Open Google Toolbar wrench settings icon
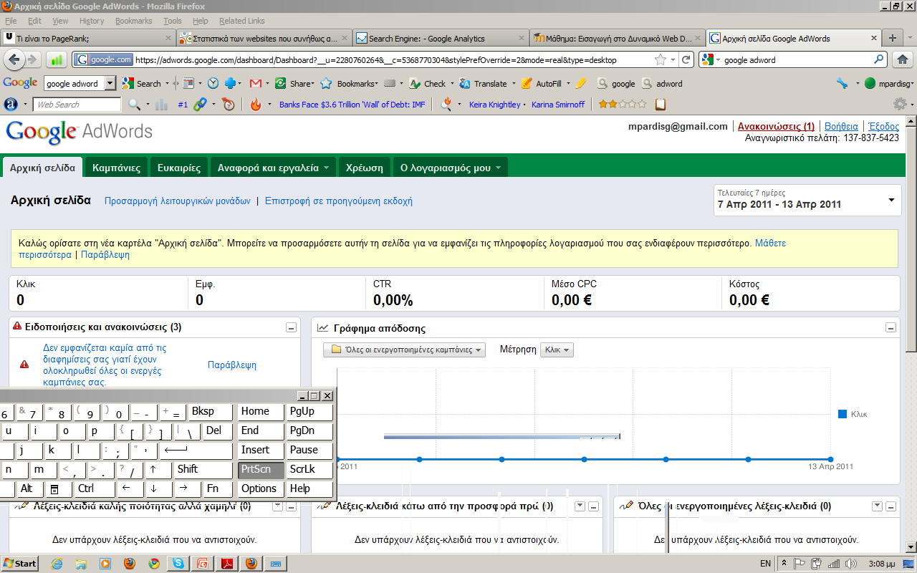The height and width of the screenshot is (573, 917). tap(842, 84)
